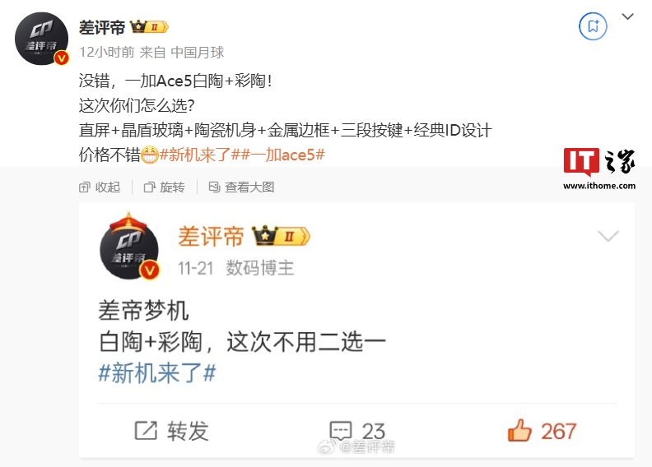Click the bookmark icon in blue circle
Image resolution: width=652 pixels, height=467 pixels.
tap(593, 26)
